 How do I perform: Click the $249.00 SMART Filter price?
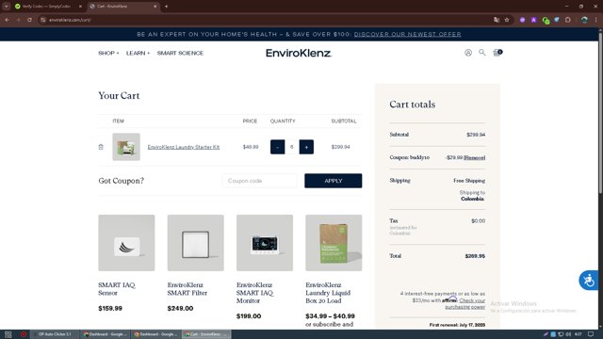pyautogui.click(x=180, y=308)
